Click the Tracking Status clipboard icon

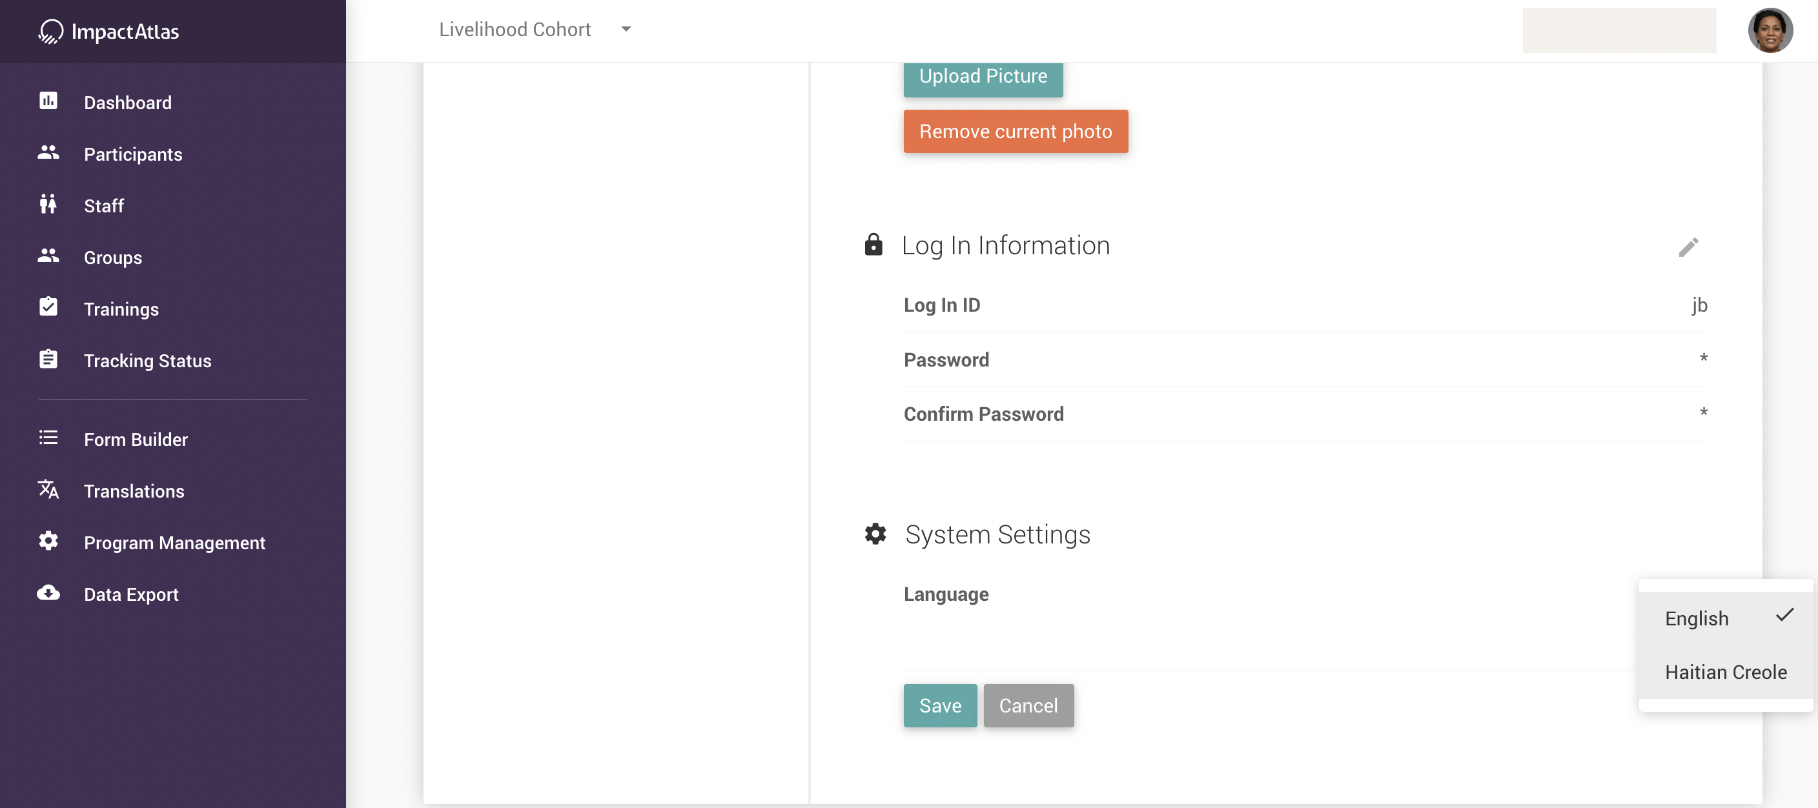pyautogui.click(x=48, y=359)
